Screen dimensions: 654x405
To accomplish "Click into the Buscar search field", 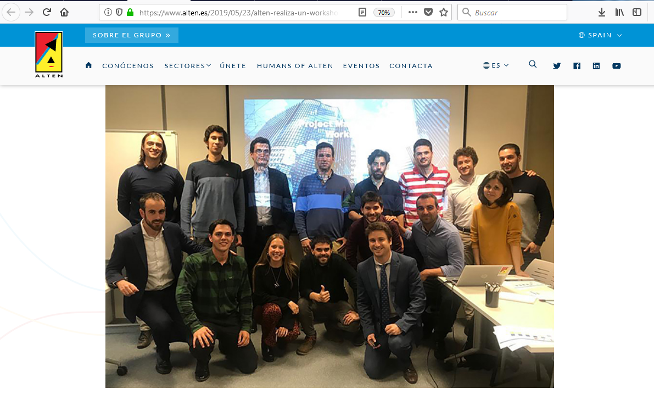I will tap(512, 13).
